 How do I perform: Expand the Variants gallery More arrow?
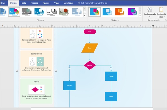[x=140, y=15]
